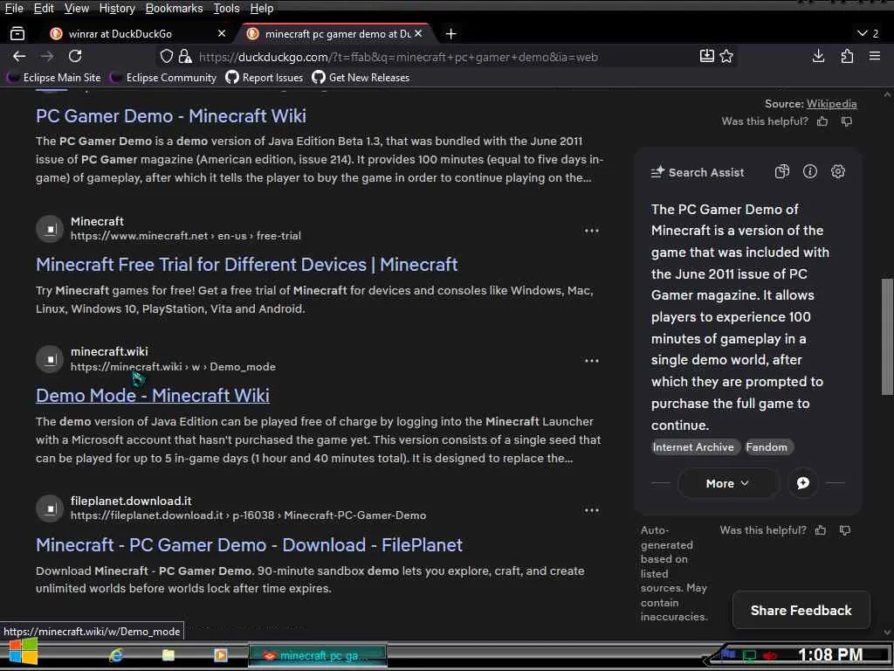Viewport: 894px width, 671px height.
Task: Launch Internet Explorer from taskbar
Action: 116,655
